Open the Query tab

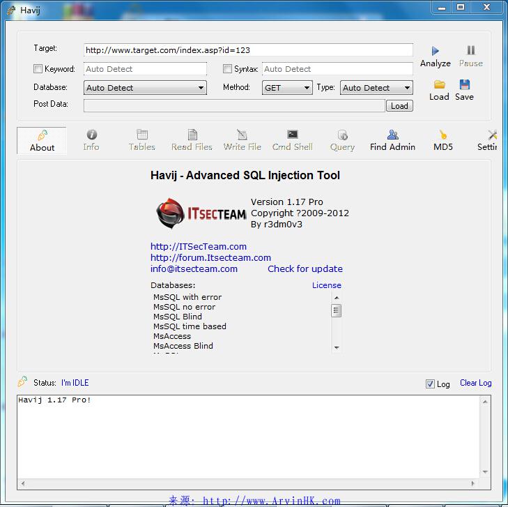click(342, 141)
